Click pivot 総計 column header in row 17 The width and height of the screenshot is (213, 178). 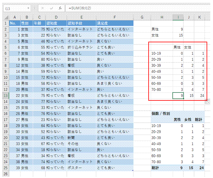click(198, 120)
